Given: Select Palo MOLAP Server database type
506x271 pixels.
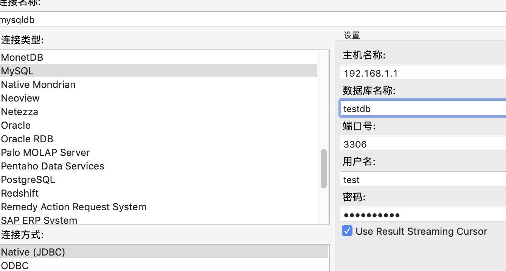Looking at the screenshot, I should point(45,152).
